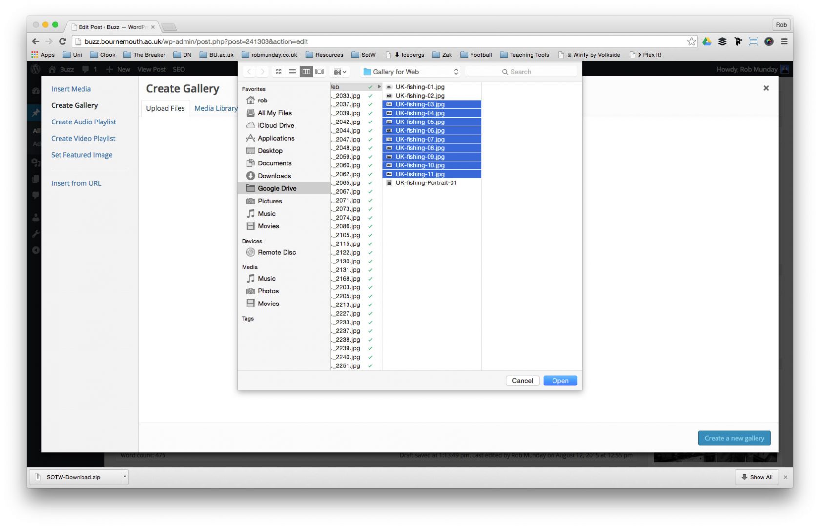Go forward in file dialog navigation
Viewport: 820px width, 527px height.
263,72
